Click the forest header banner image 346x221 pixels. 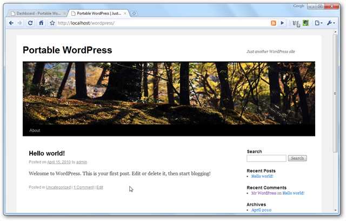pos(169,93)
